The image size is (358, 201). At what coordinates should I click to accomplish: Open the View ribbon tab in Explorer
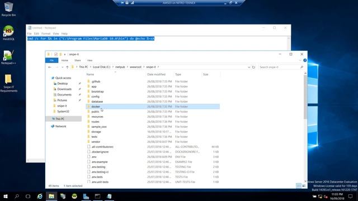[89, 60]
